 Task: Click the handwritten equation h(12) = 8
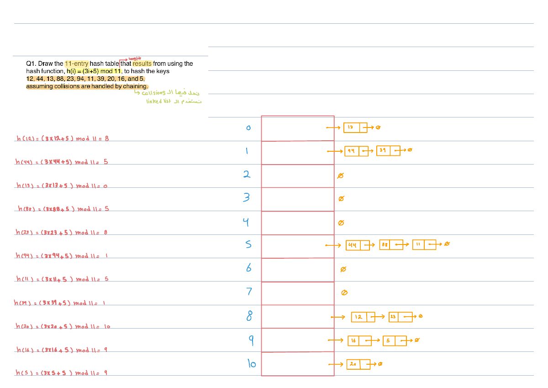click(62, 138)
